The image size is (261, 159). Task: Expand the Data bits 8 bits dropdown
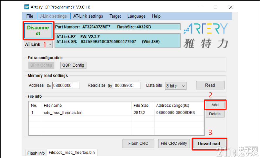click(x=175, y=86)
